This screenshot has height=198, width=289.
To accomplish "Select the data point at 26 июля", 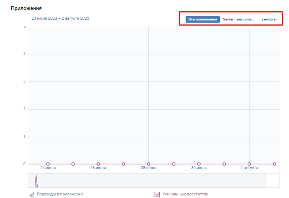I will pos(98,164).
